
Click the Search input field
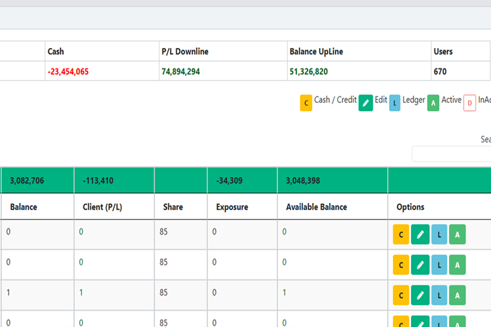point(451,154)
